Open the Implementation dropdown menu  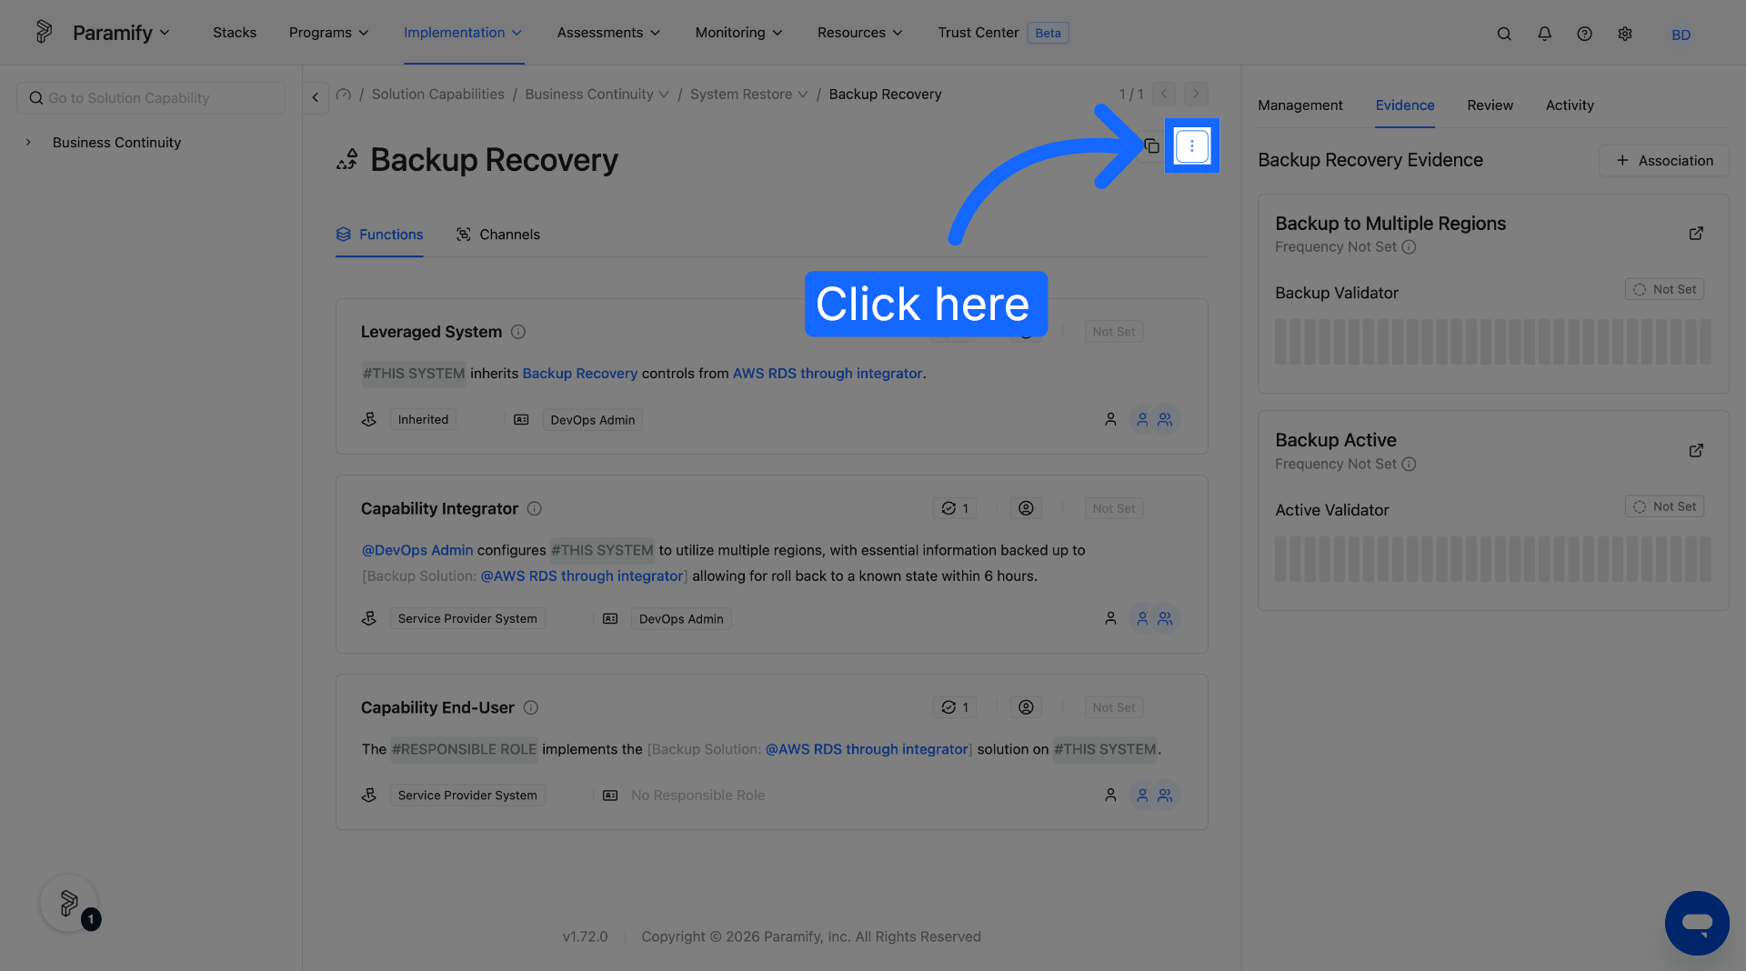[463, 33]
